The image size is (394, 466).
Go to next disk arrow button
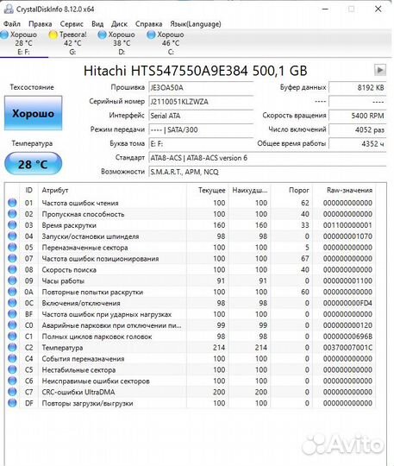[379, 70]
